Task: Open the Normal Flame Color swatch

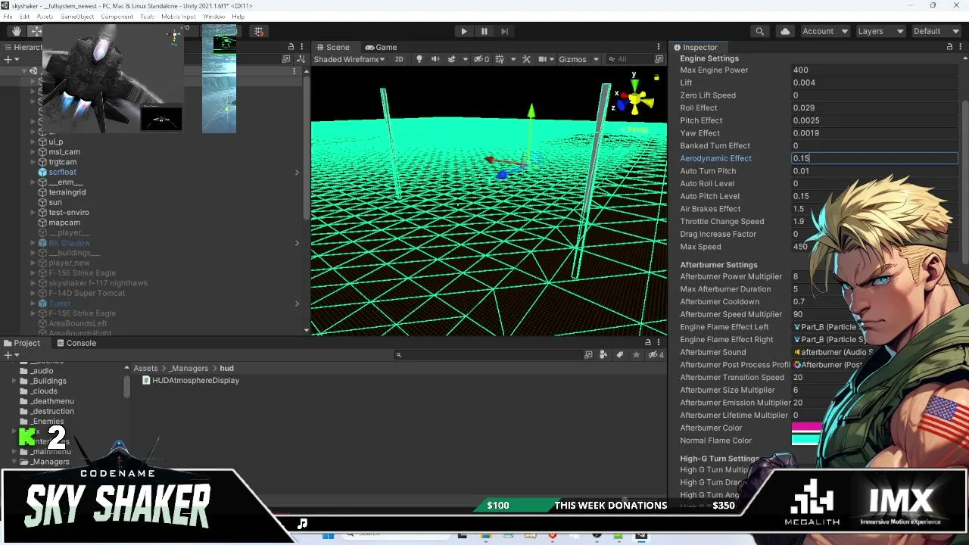Action: (806, 441)
